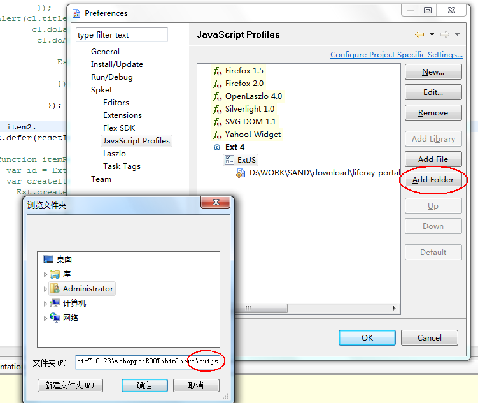Viewport: 478px width, 403px height.
Task: Click the type filter text field
Action: pyautogui.click(x=122, y=35)
